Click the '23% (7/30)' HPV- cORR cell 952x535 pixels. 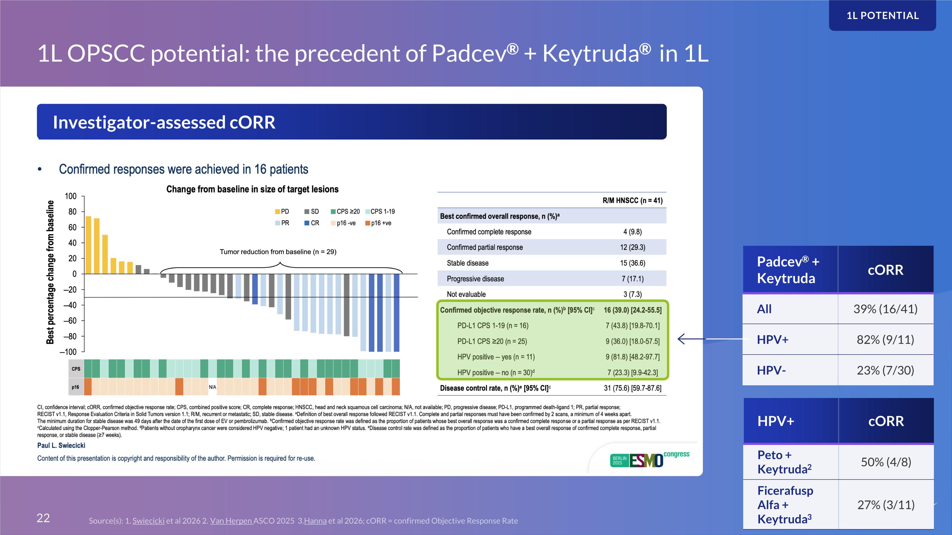click(x=885, y=370)
